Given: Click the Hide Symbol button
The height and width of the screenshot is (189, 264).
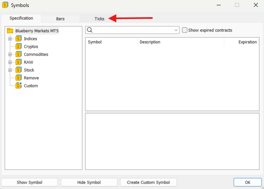Looking at the screenshot, I should click(89, 182).
